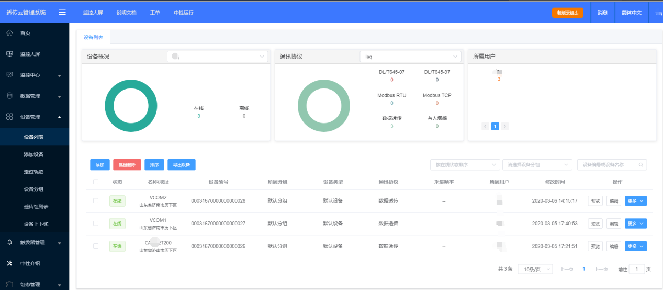The height and width of the screenshot is (290, 663).
Task: Toggle the select-all checkbox in table header
Action: tap(95, 182)
